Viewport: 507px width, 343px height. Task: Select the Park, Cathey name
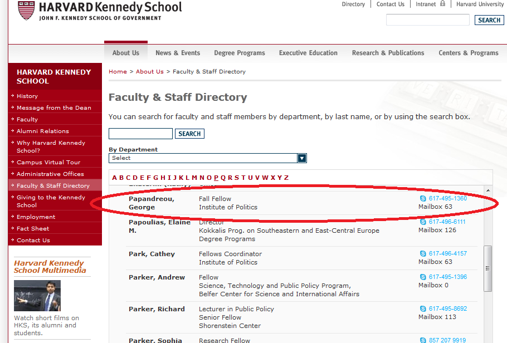click(152, 254)
